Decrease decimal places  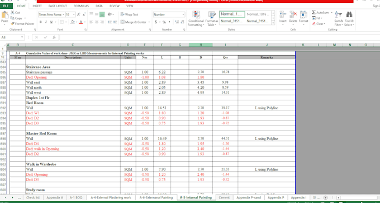coord(182,22)
